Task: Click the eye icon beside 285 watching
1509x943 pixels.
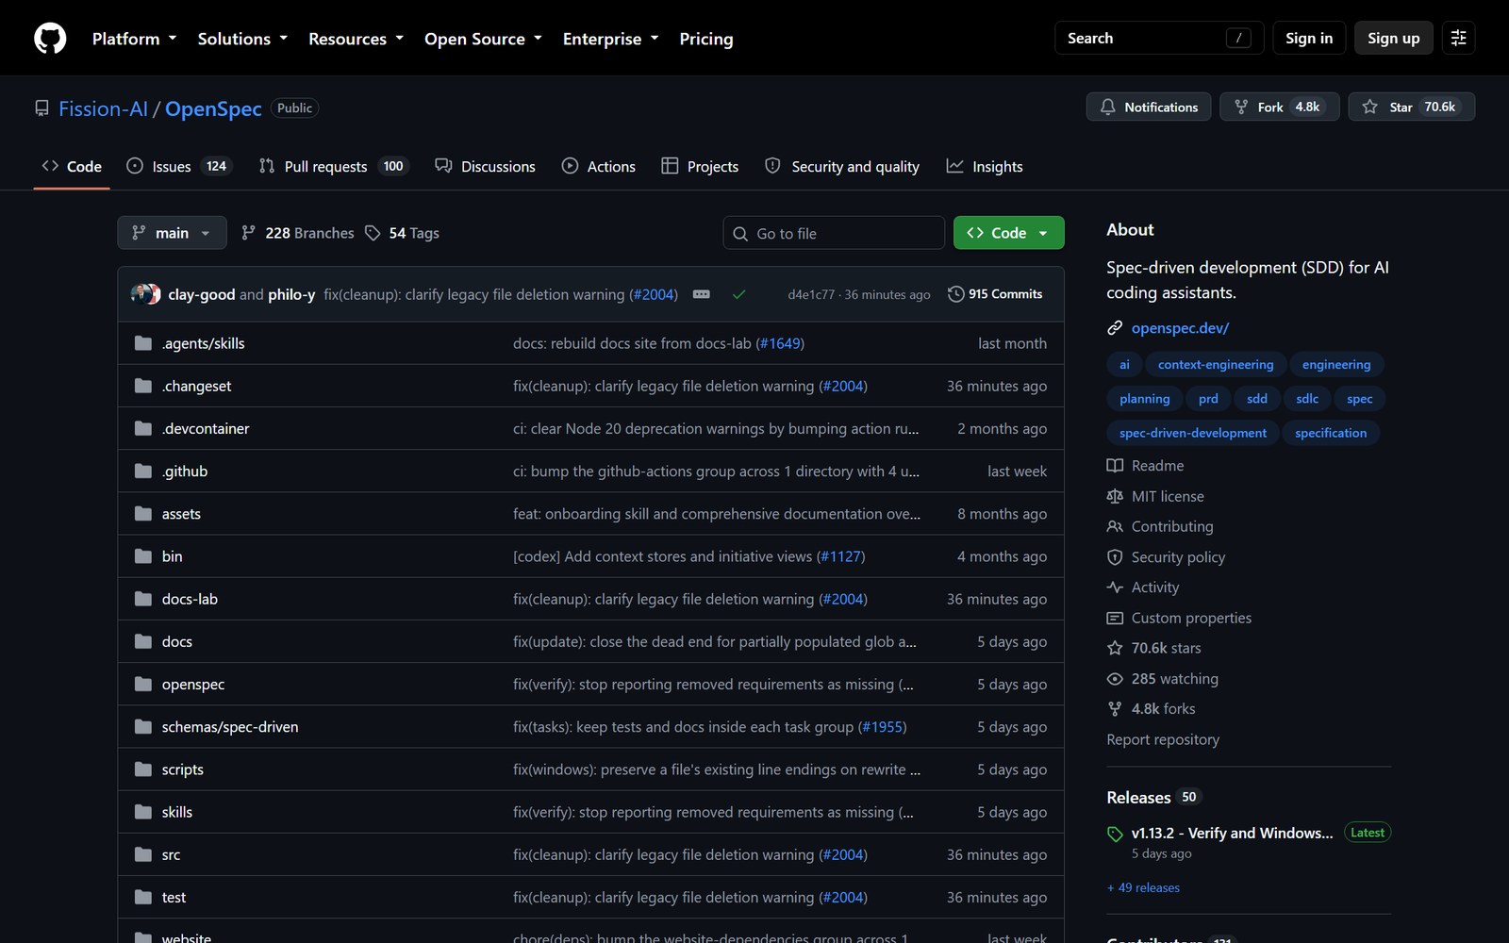Action: 1115,679
